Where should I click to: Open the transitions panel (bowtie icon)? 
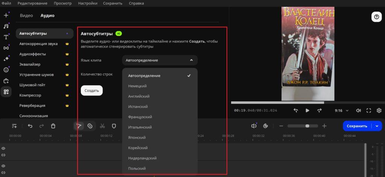[x=6, y=48]
